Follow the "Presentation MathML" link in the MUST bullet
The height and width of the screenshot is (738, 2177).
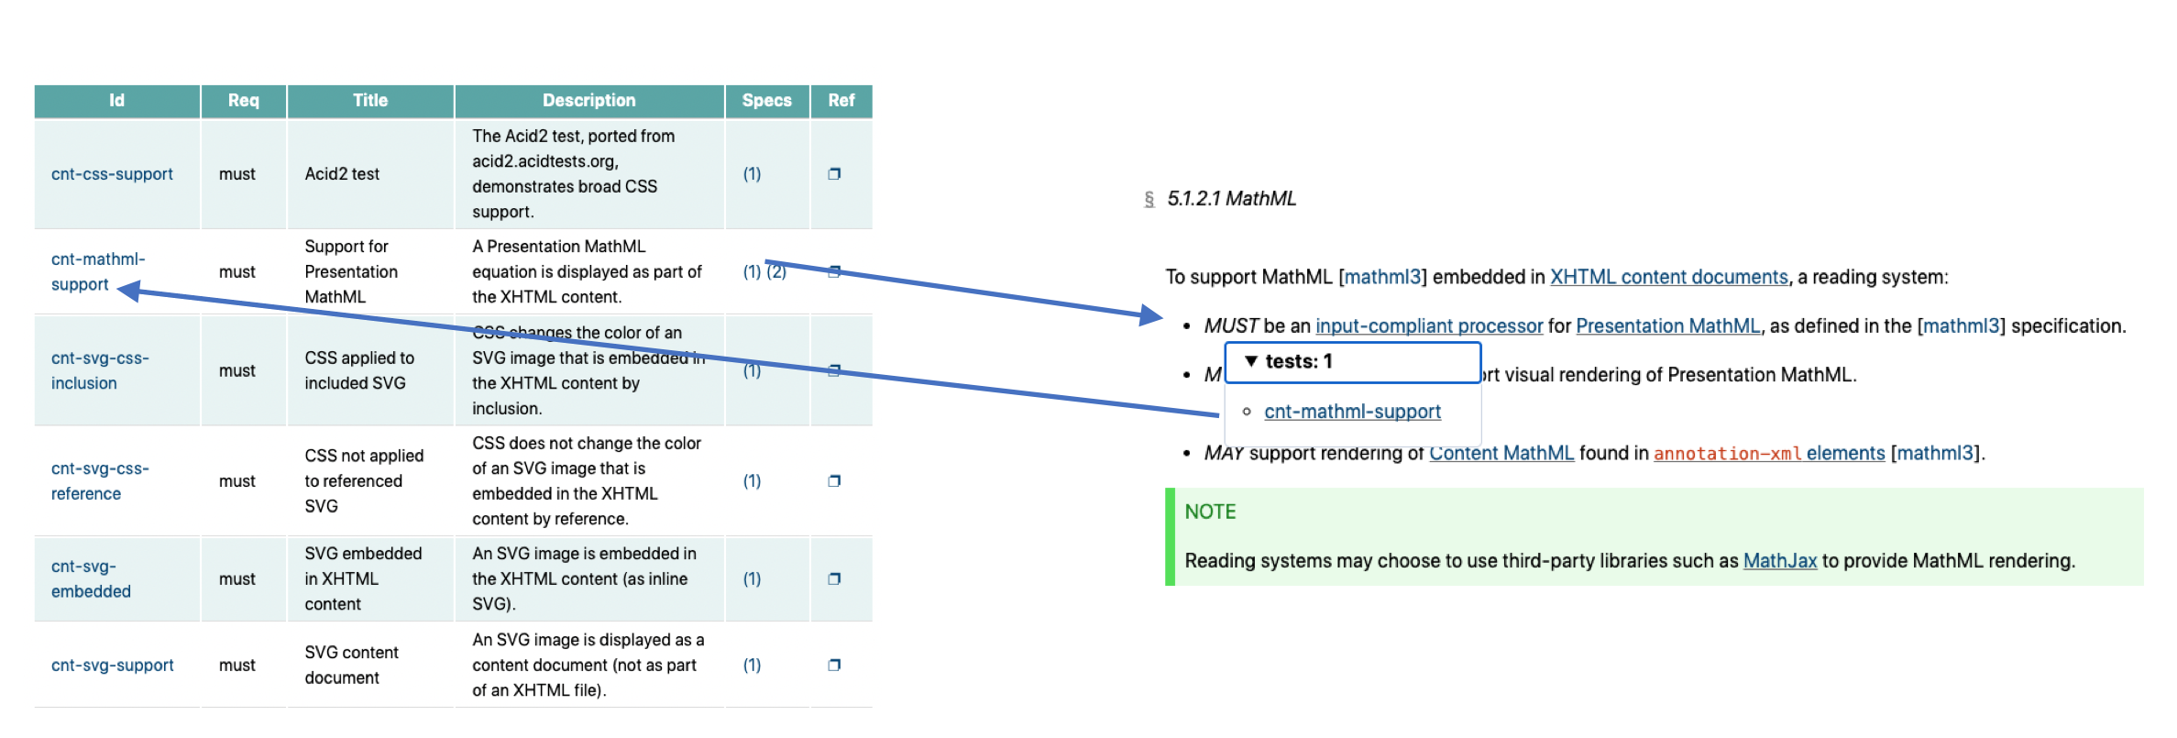coord(1667,326)
